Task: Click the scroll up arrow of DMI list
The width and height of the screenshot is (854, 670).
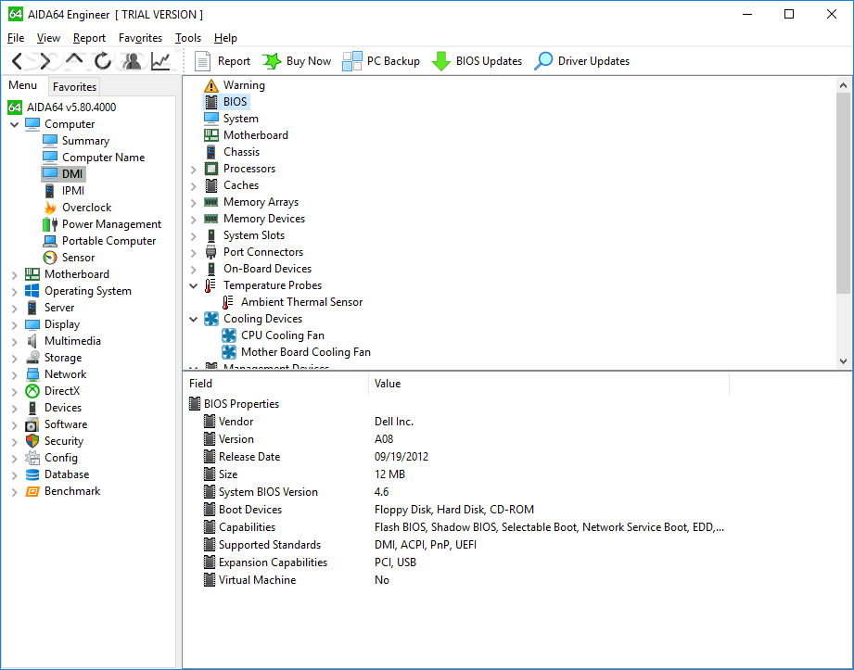Action: (x=843, y=85)
